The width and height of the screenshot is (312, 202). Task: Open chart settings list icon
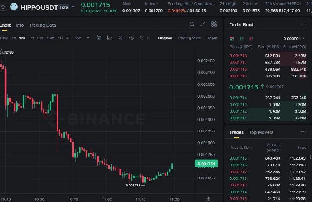[131, 38]
